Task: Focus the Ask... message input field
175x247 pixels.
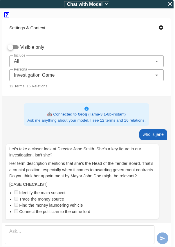Action: tap(80, 235)
